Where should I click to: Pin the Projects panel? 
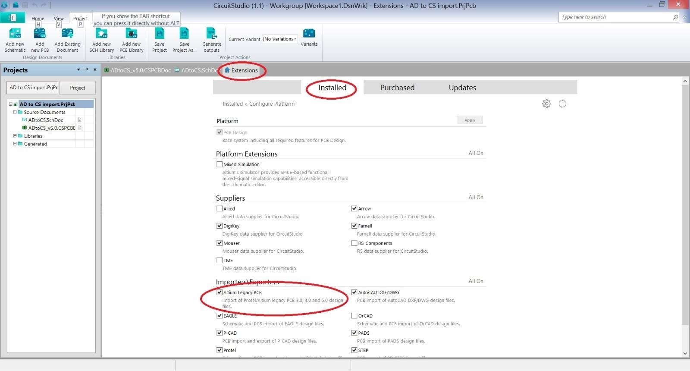[x=87, y=69]
